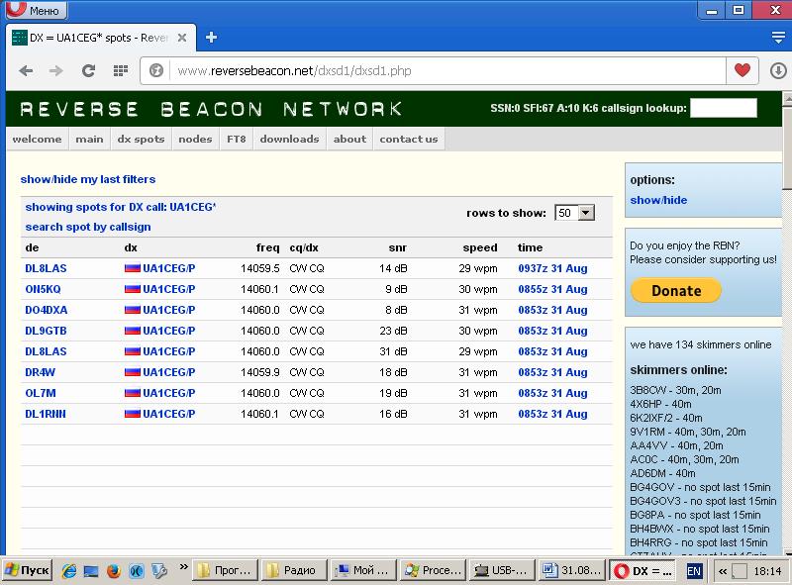Launch Internet Explorer from quick launch
This screenshot has width=792, height=585.
[68, 571]
